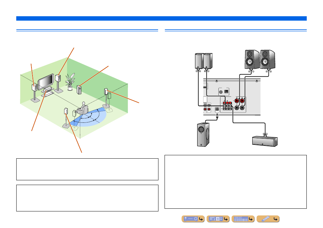323x228 pixels.
Task: Click the blue header bar at top
Action: pyautogui.click(x=161, y=18)
